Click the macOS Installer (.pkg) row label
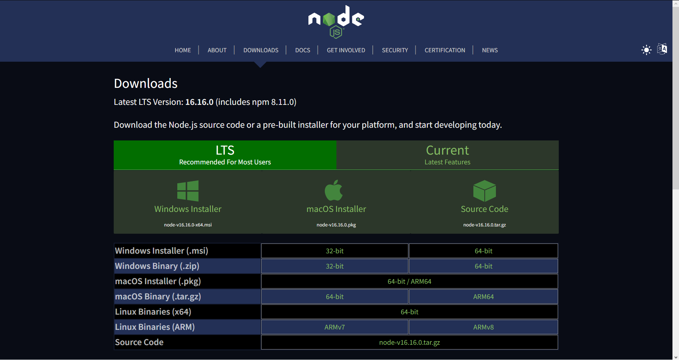Image resolution: width=679 pixels, height=360 pixels. pyautogui.click(x=158, y=281)
